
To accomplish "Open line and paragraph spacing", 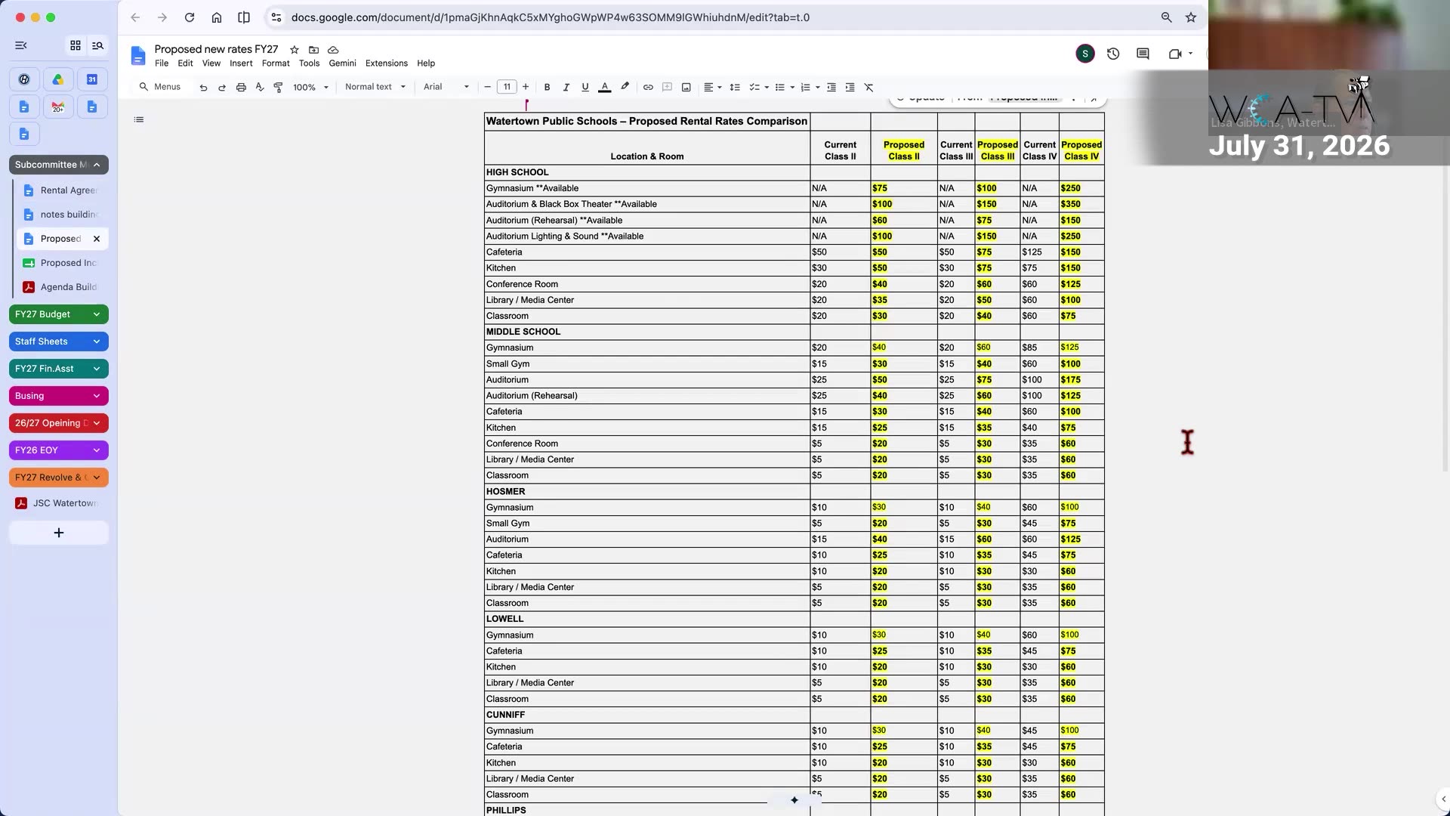I will coord(735,88).
